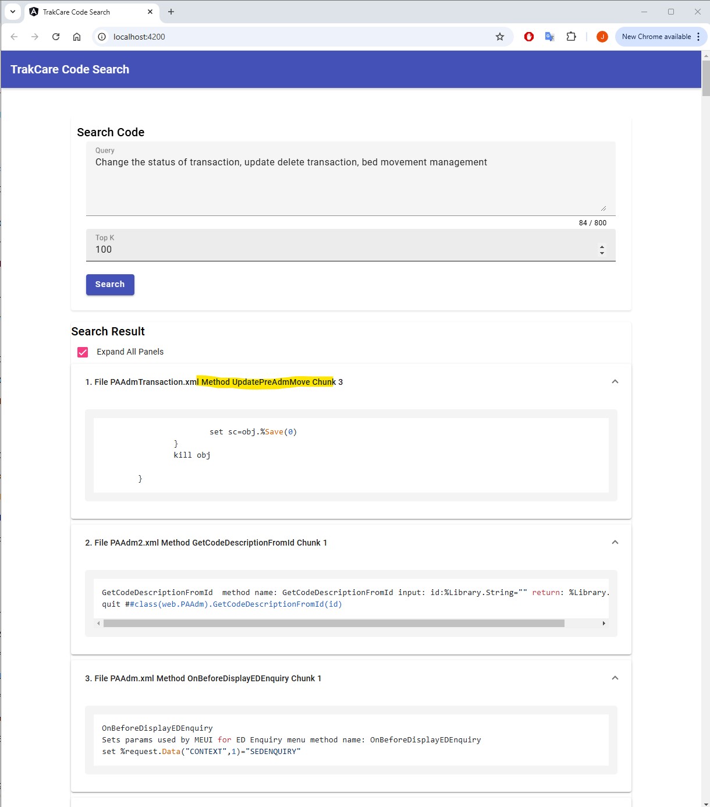Open the Extensions puzzle icon
710x807 pixels.
[571, 37]
